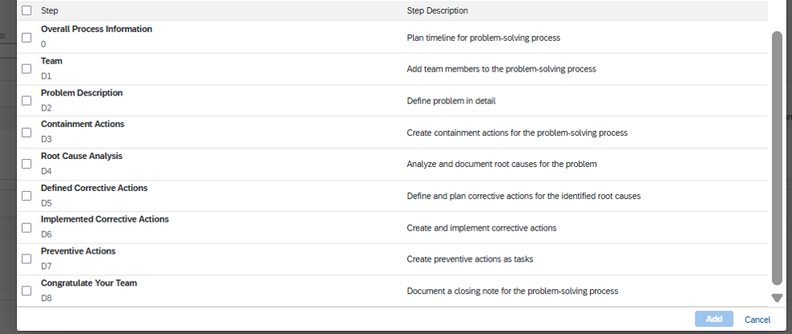This screenshot has height=334, width=792.
Task: Select the Problem Description checkbox
Action: coord(27,100)
